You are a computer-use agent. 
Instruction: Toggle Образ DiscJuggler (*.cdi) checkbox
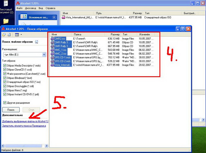(5, 86)
